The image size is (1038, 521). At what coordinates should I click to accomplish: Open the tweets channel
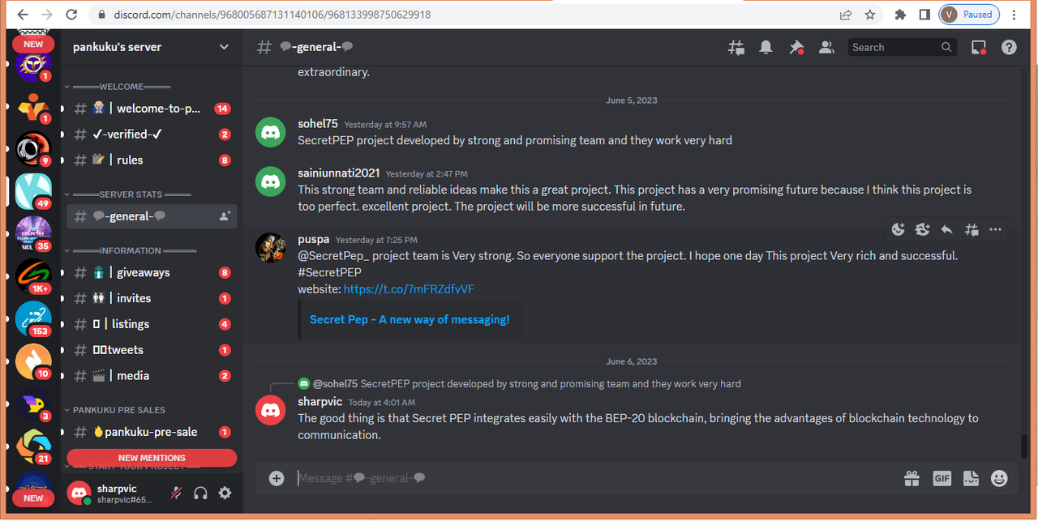(x=152, y=350)
